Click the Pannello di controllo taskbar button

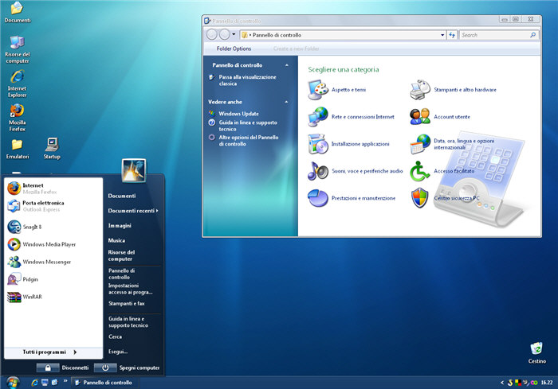[105, 383]
